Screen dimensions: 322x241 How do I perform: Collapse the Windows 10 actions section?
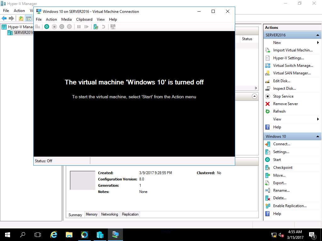coord(318,137)
